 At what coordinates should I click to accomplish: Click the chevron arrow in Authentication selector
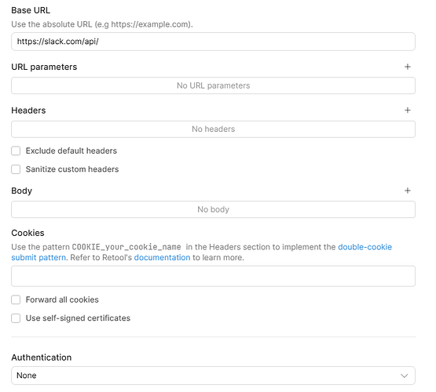[x=404, y=376]
